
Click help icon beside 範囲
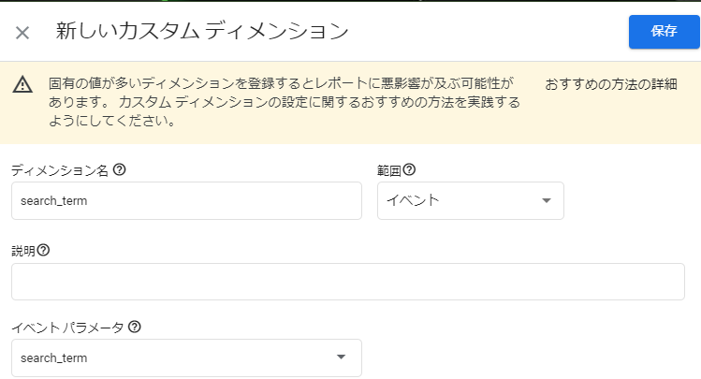409,170
